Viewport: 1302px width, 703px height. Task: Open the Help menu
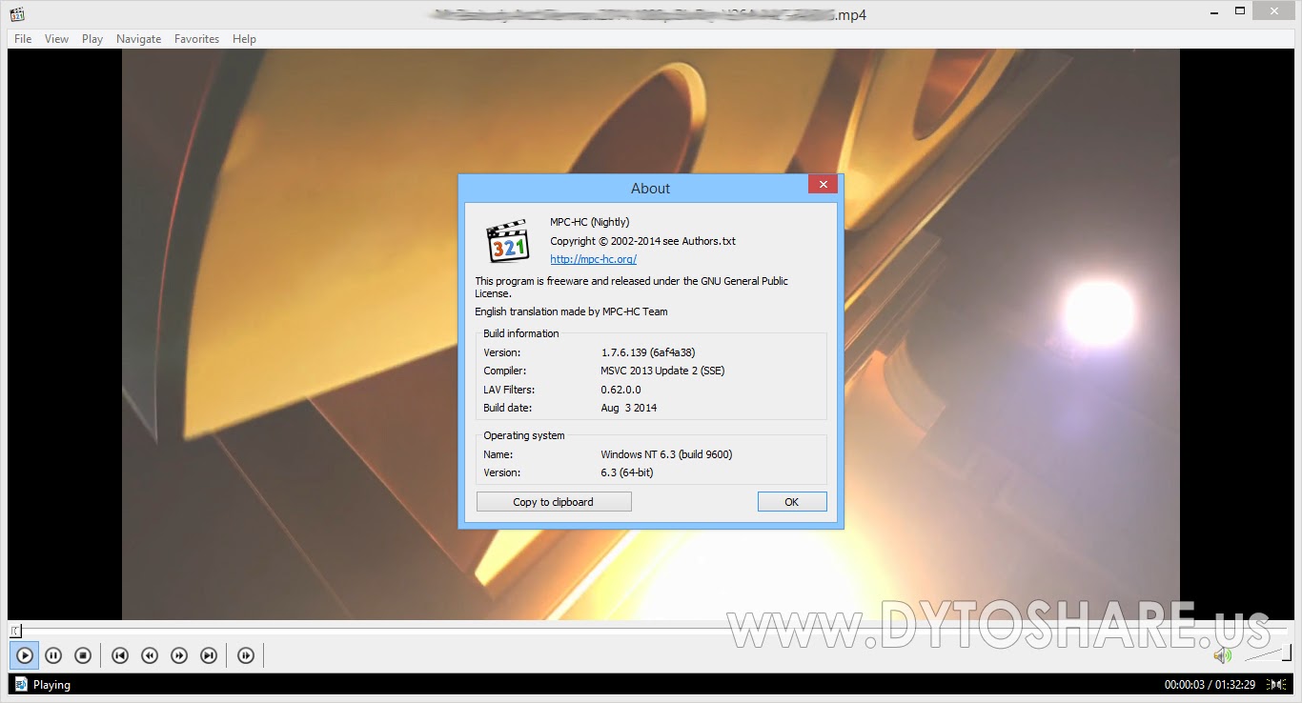tap(244, 39)
